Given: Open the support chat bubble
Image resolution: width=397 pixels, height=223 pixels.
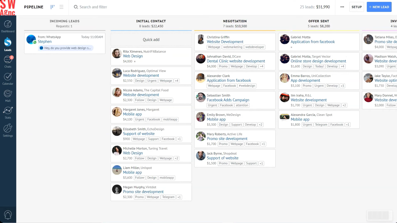Looking at the screenshot, I should click(8, 214).
